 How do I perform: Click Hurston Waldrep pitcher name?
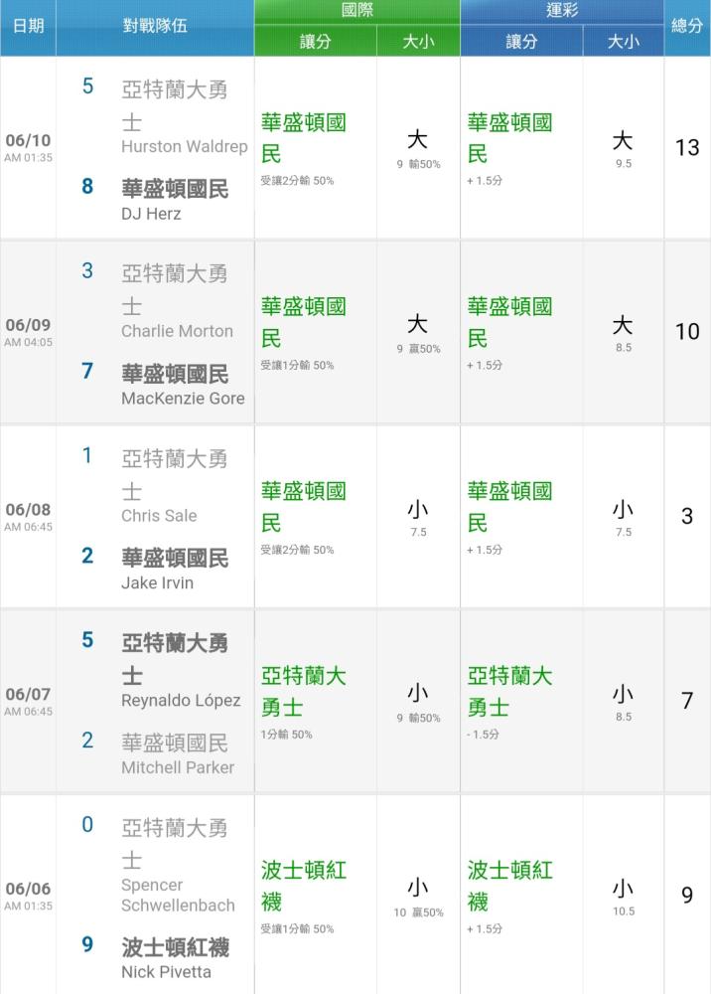click(x=185, y=146)
